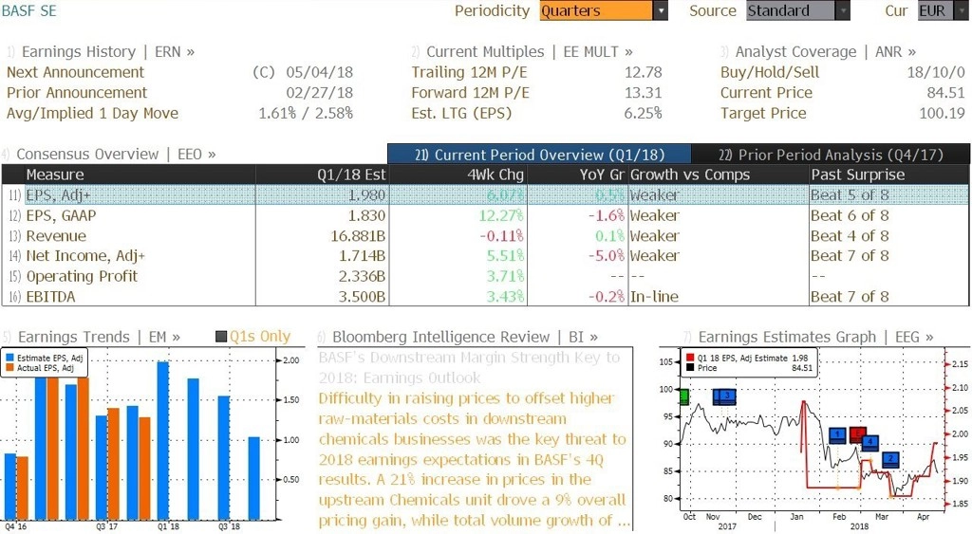Click the Periodicity dropdown arrow button

pos(661,10)
